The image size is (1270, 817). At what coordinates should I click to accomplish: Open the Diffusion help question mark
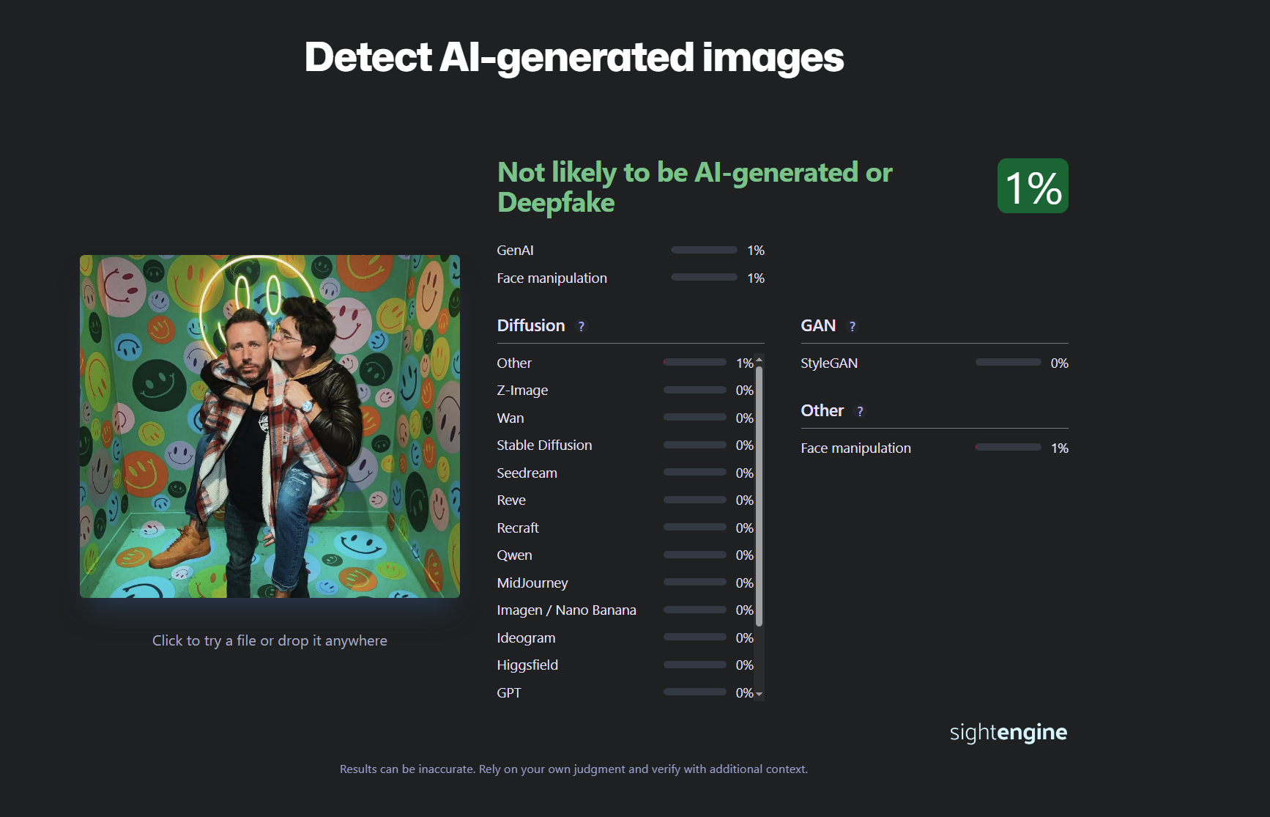(582, 327)
